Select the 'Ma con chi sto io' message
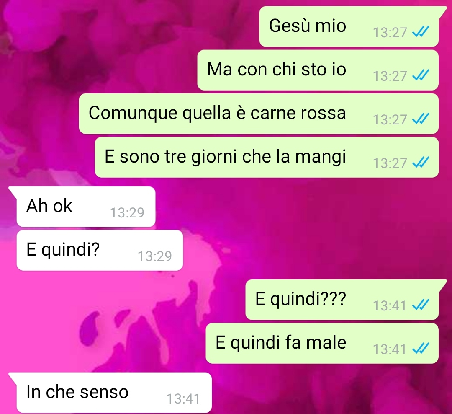Image resolution: width=452 pixels, height=414 pixels. click(x=318, y=70)
